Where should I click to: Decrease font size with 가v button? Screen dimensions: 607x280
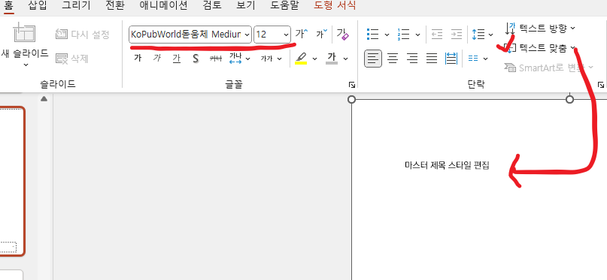[322, 34]
